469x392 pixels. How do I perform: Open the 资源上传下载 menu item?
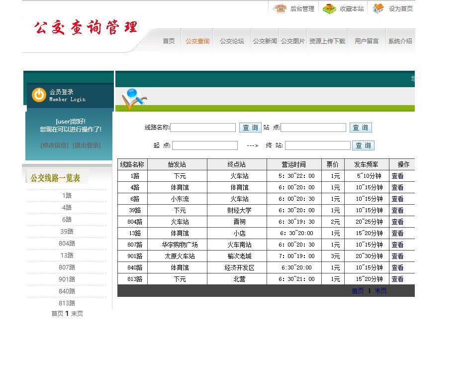click(x=326, y=41)
